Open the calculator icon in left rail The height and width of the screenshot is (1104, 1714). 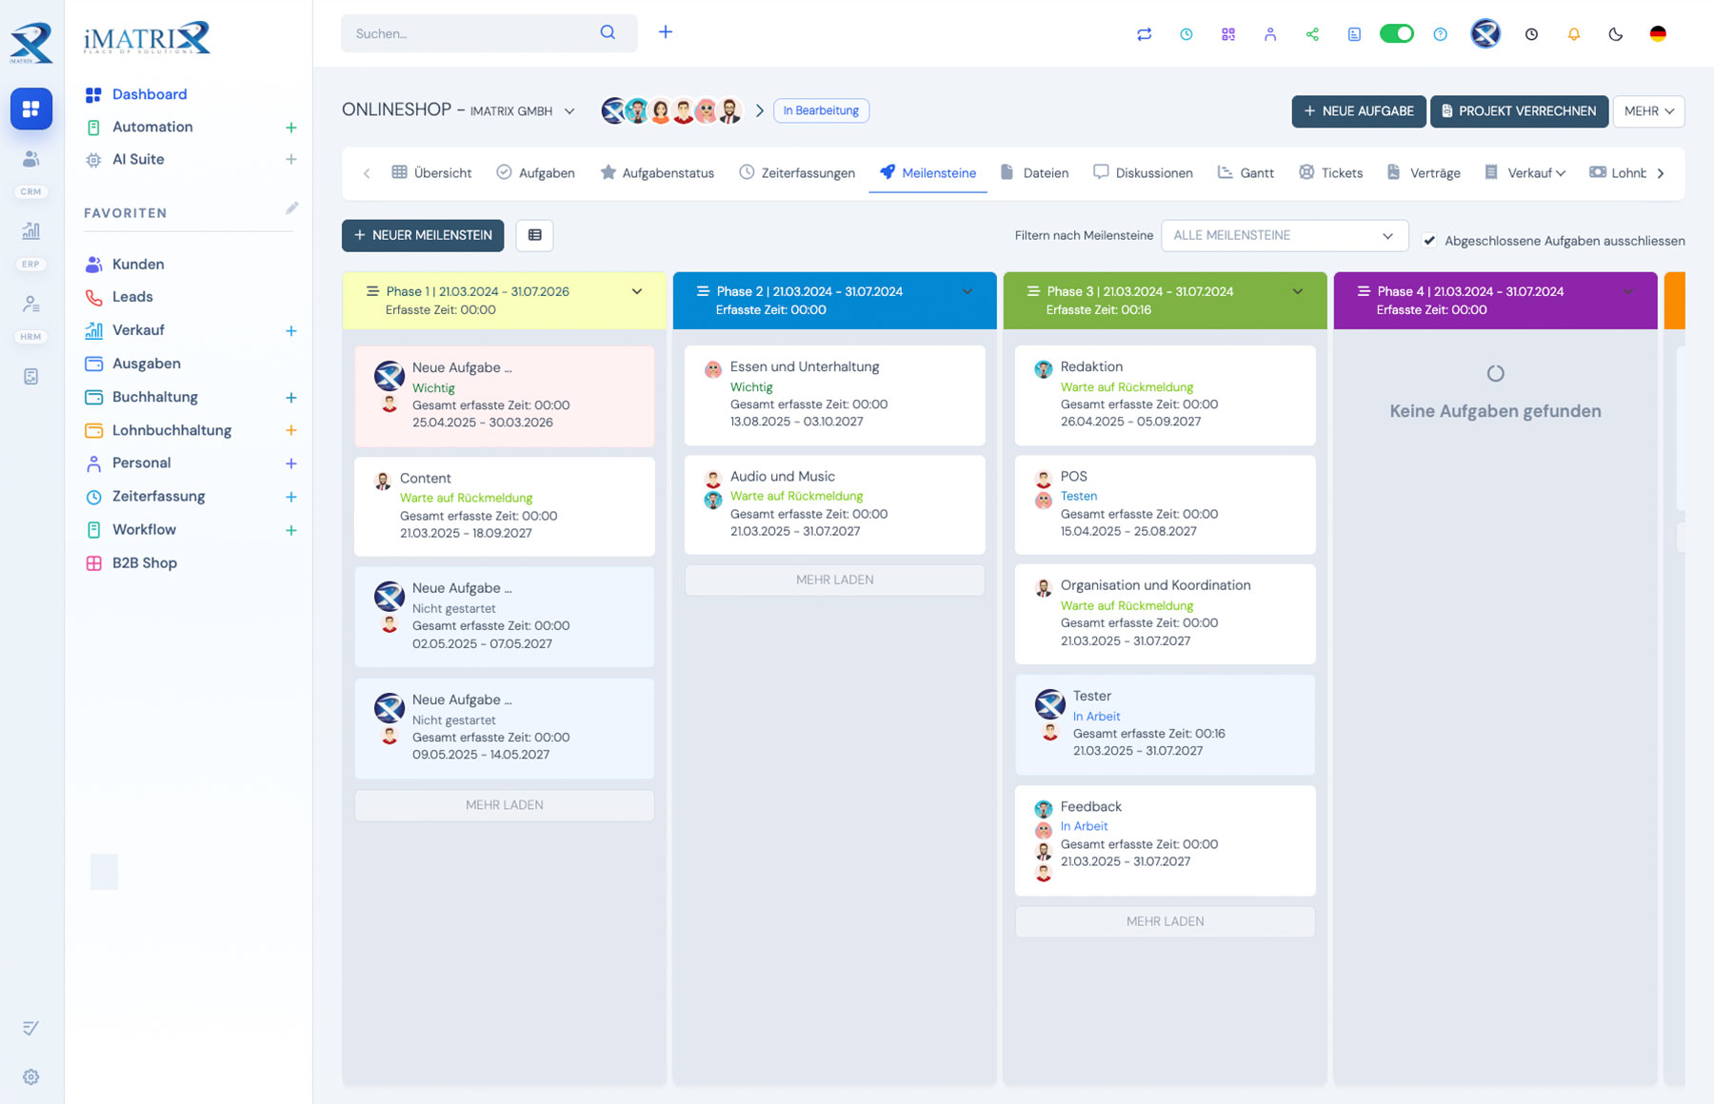(x=31, y=377)
